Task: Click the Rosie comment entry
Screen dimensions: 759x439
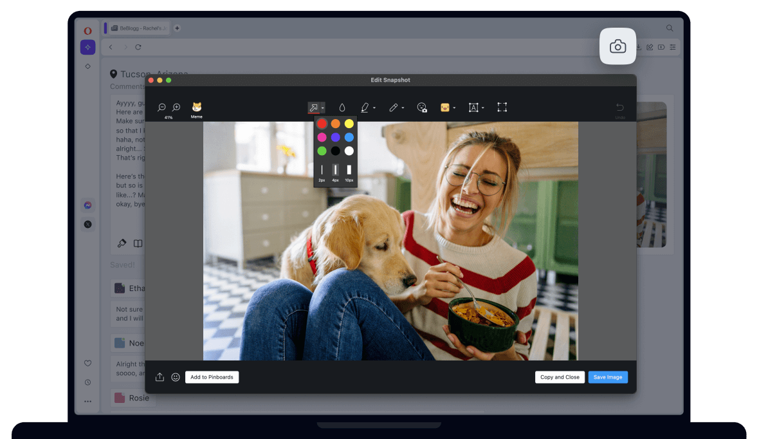Action: [132, 398]
